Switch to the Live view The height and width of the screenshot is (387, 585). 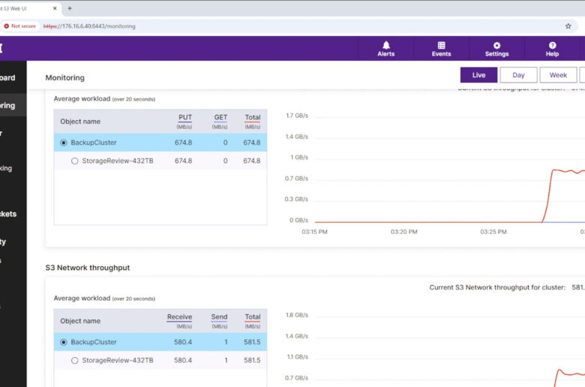pyautogui.click(x=478, y=75)
